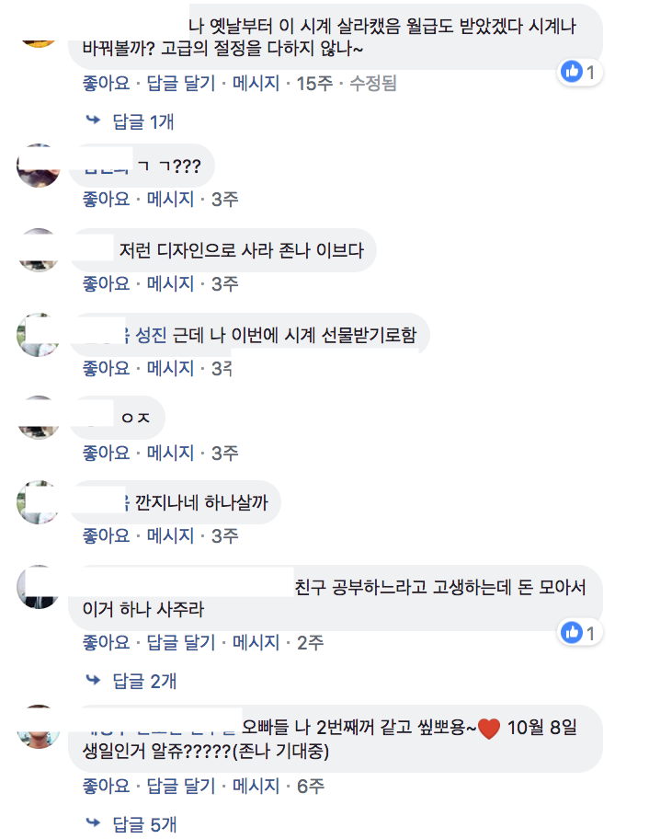Image resolution: width=649 pixels, height=839 pixels.
Task: Like the '저런 디자인으로 사라' comment via 좋아요
Action: (x=104, y=282)
